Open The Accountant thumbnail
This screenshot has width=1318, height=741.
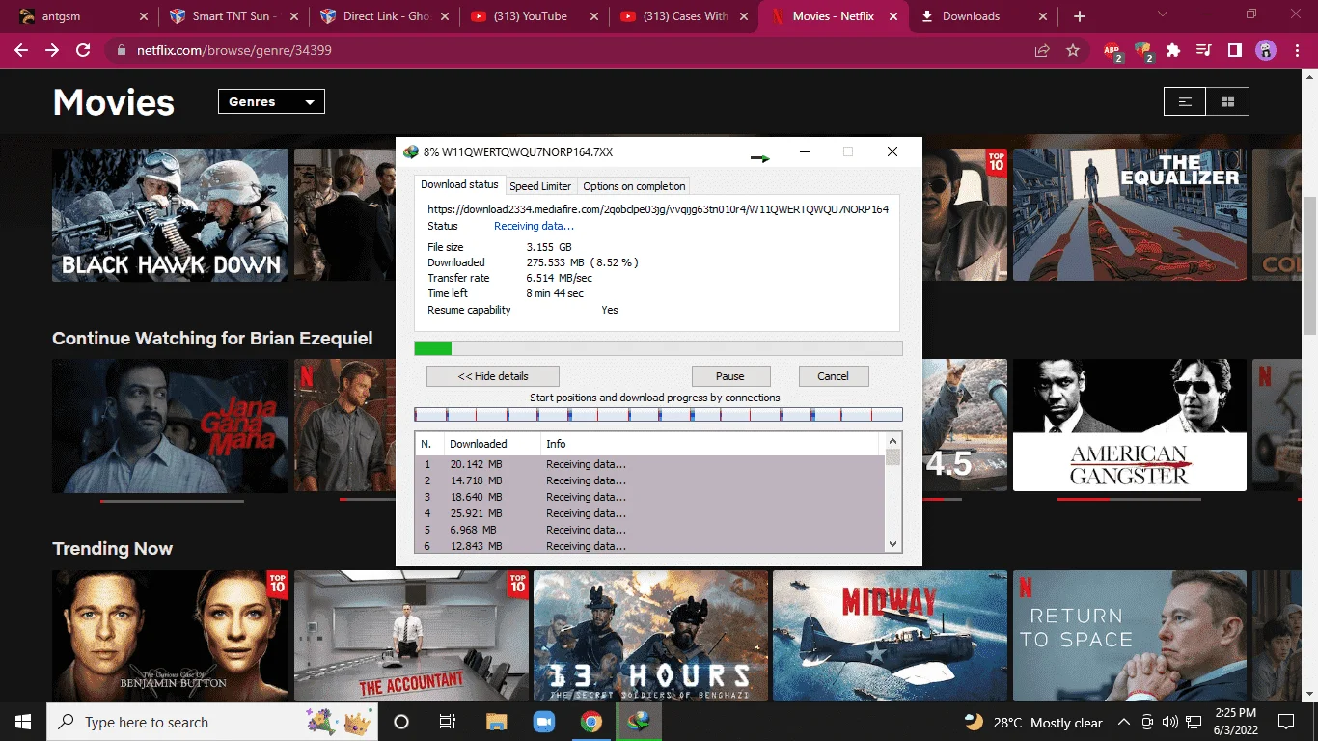coord(411,636)
